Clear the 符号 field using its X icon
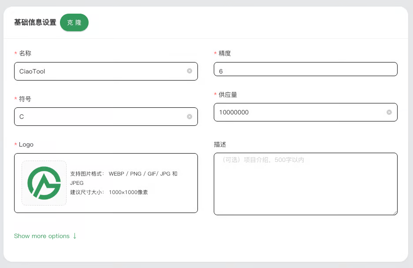Screen dimensions: 413x268 tap(190, 117)
